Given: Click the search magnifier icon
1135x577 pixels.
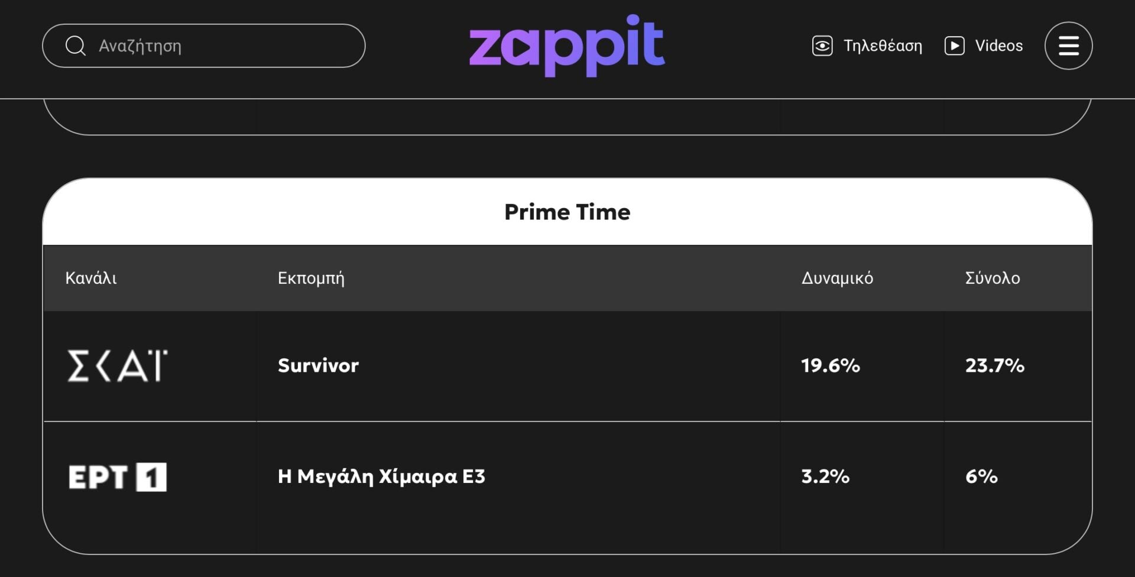Looking at the screenshot, I should pyautogui.click(x=76, y=46).
